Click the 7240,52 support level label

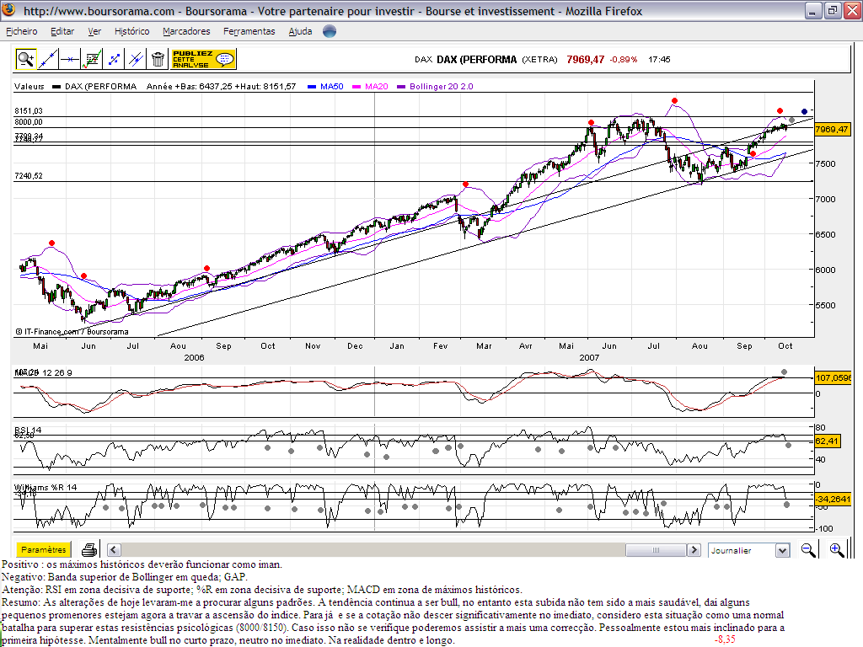pos(29,176)
